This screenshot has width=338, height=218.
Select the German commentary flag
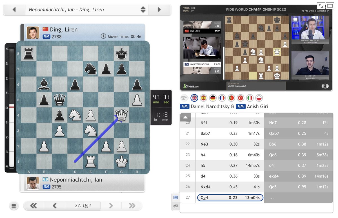(213, 98)
